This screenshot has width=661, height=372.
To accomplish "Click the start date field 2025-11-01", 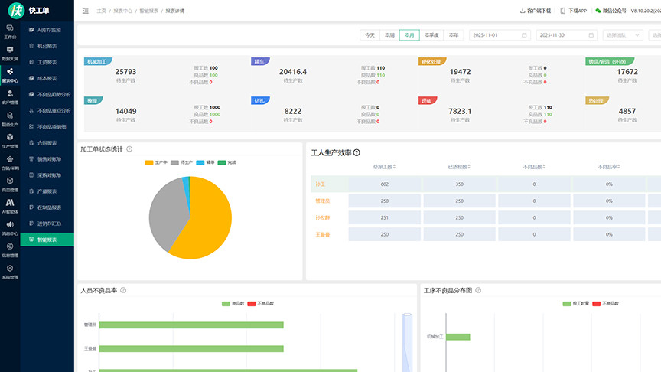I will [500, 35].
